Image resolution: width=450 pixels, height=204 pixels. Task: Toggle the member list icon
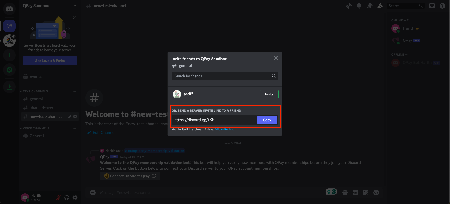(x=380, y=6)
